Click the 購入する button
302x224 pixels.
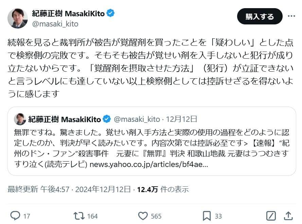coord(260,16)
